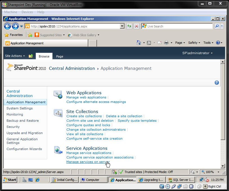This screenshot has width=229, height=191.
Task: Expand Web Slice Gallery dropdown
Action: (x=98, y=35)
